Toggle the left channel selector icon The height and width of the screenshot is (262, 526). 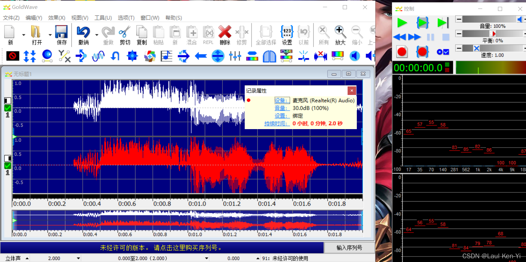point(8,101)
